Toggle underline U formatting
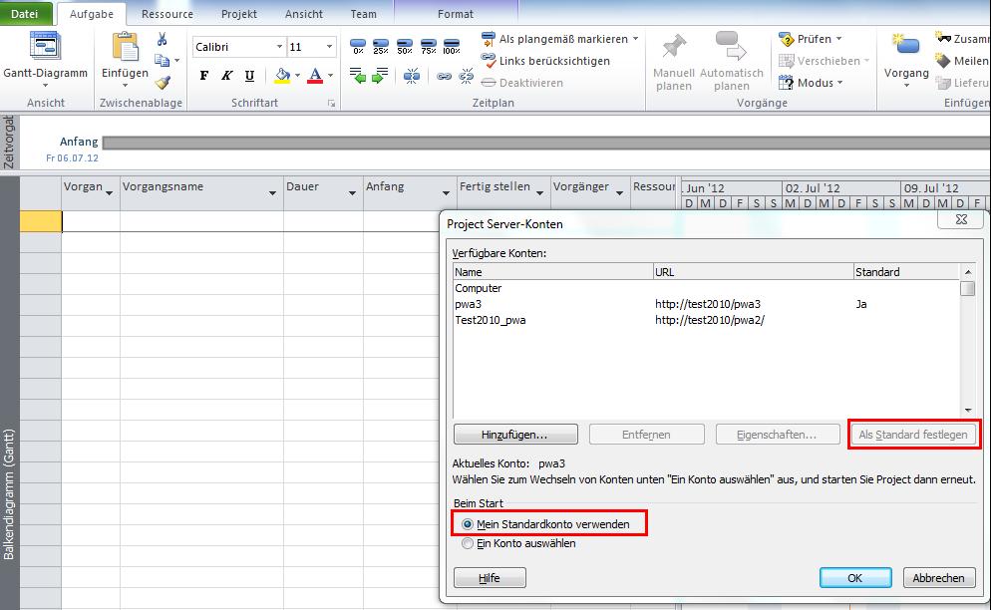 click(x=249, y=76)
